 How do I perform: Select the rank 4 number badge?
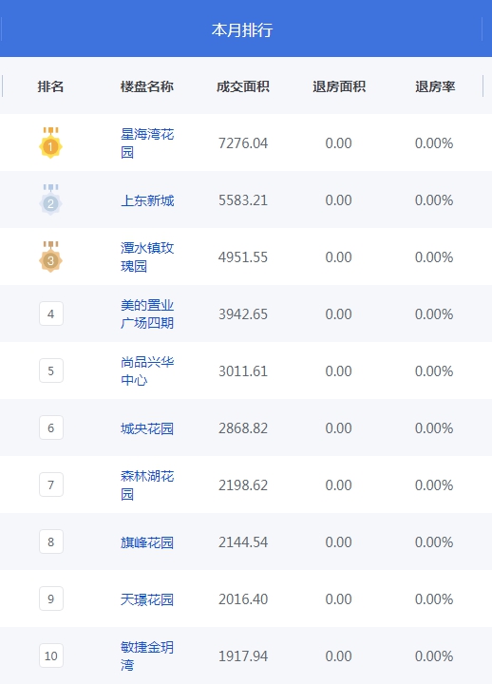pos(51,313)
